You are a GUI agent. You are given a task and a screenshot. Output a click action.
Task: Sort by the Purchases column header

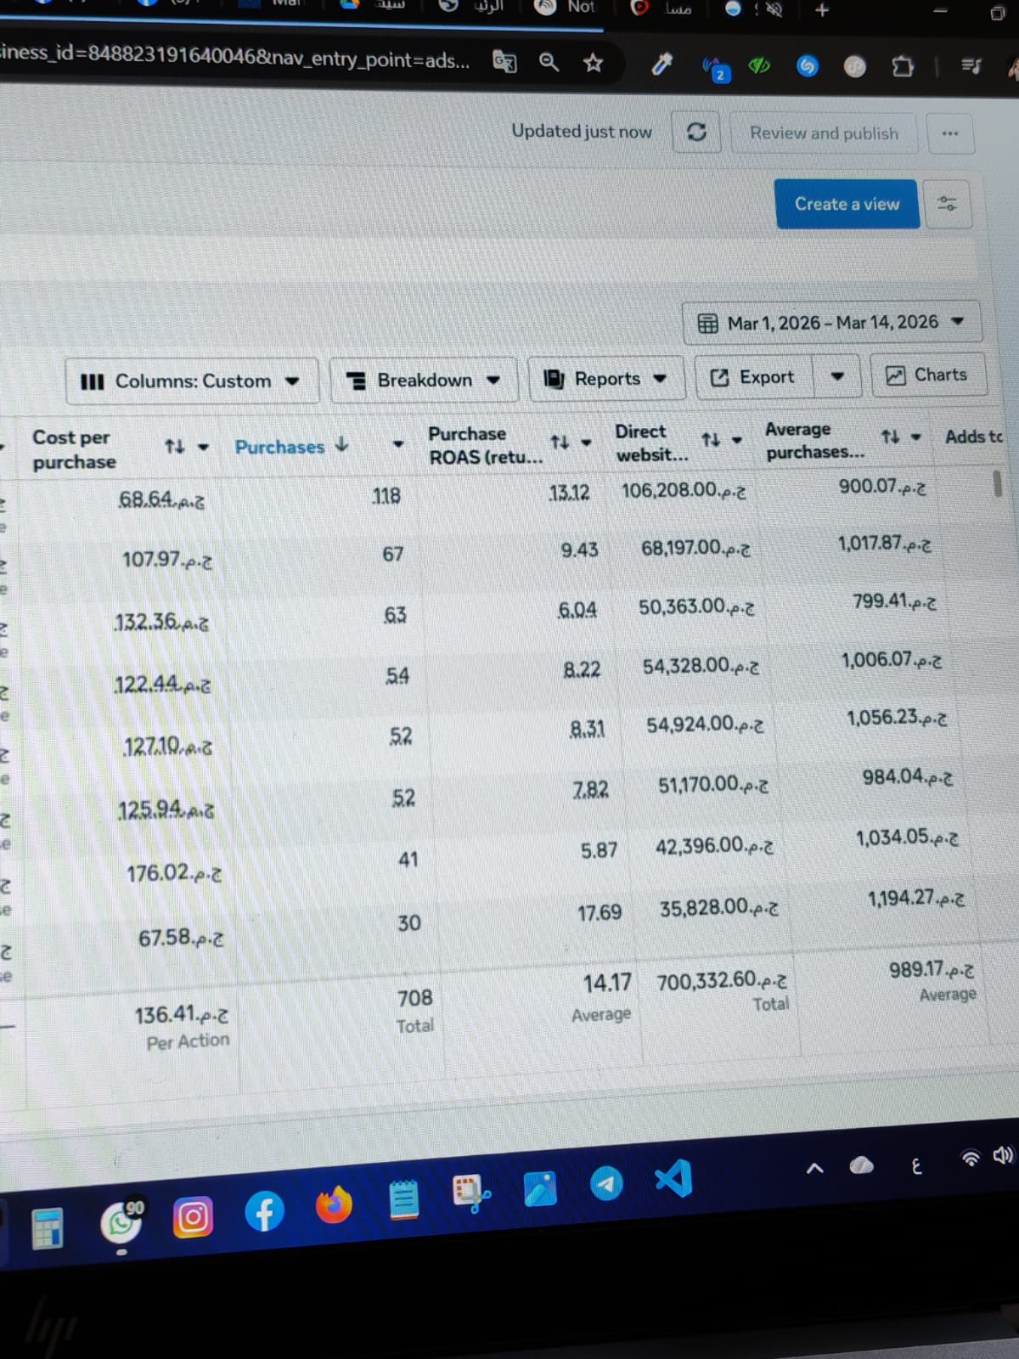[280, 447]
